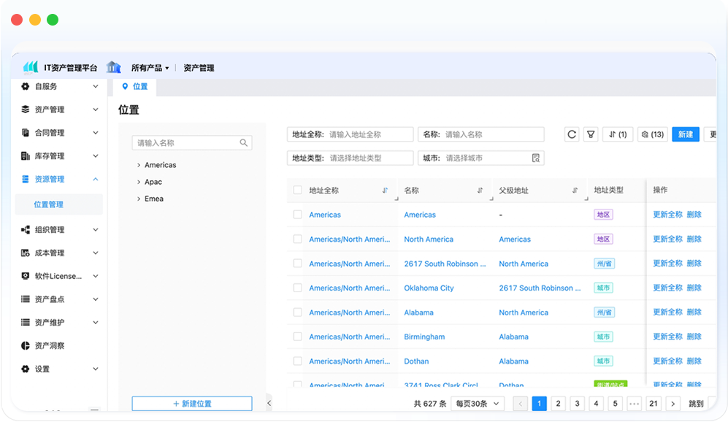Image resolution: width=728 pixels, height=422 pixels.
Task: Check the select-all checkbox in table header
Action: 297,191
